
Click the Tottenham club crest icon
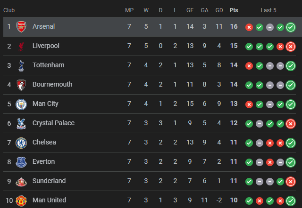coord(22,65)
